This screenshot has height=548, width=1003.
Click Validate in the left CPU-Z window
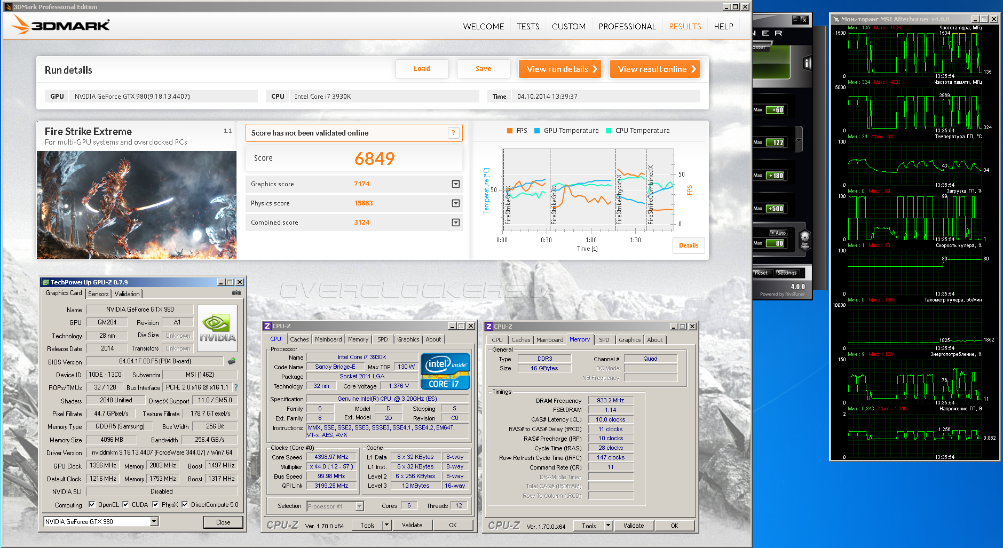click(x=412, y=525)
